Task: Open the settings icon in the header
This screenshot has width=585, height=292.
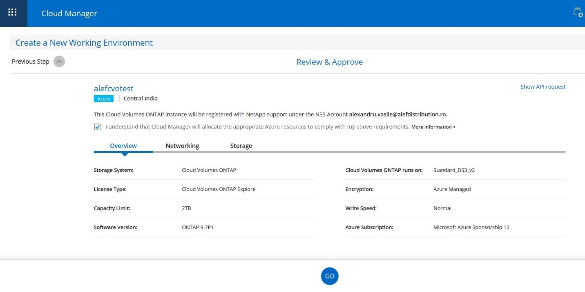Action: pyautogui.click(x=578, y=12)
